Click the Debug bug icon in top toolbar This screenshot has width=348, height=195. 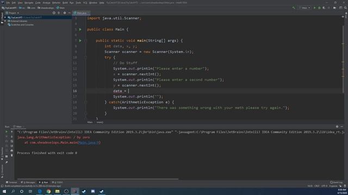(319, 8)
